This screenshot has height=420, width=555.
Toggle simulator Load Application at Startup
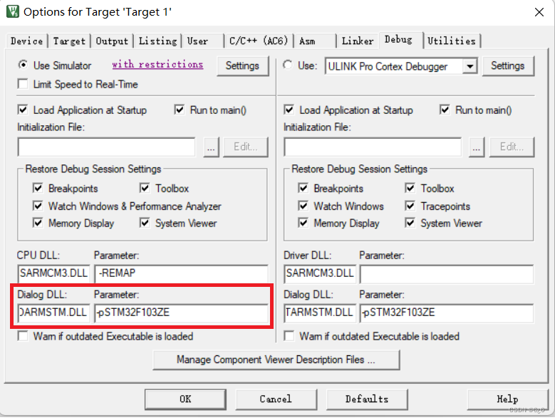point(23,110)
